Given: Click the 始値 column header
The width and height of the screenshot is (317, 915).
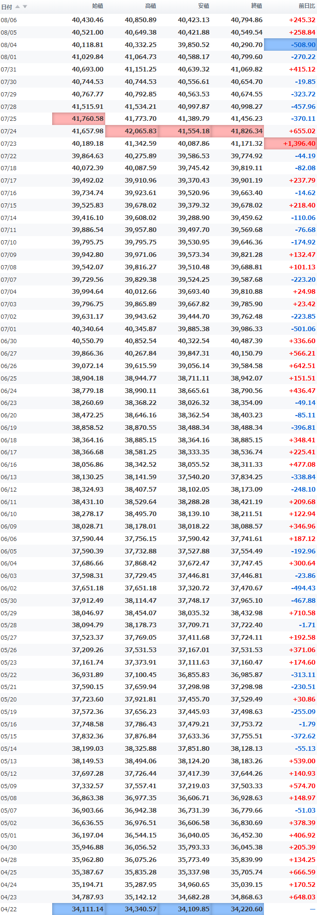Looking at the screenshot, I should pyautogui.click(x=98, y=6).
